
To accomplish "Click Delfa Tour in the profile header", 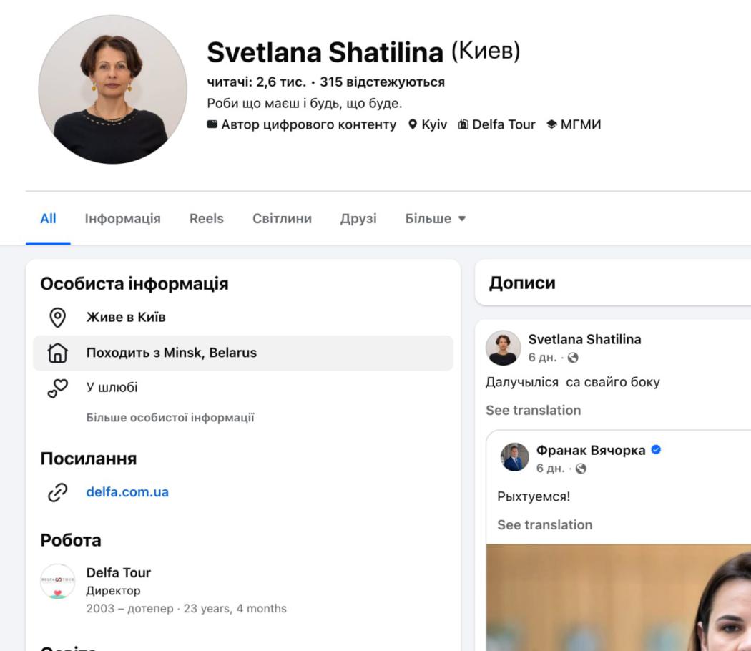I will coord(504,124).
